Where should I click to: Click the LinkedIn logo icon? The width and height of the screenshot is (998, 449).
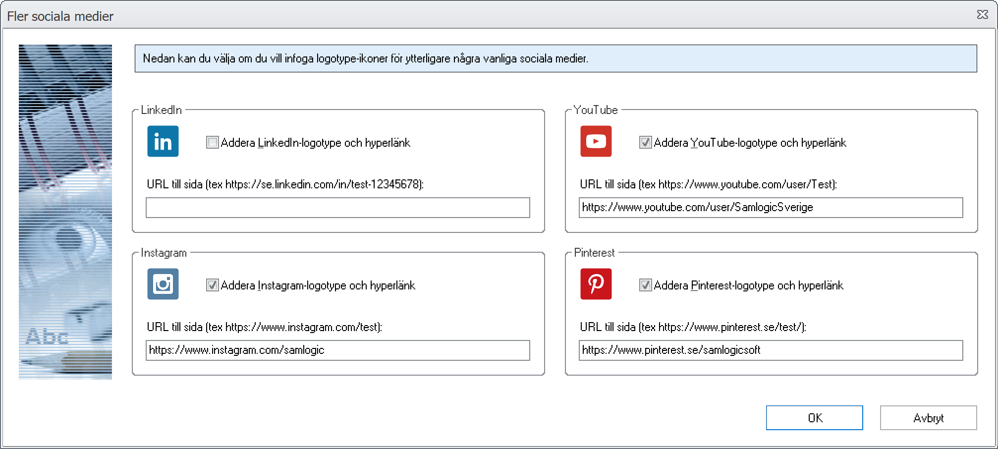click(x=163, y=141)
